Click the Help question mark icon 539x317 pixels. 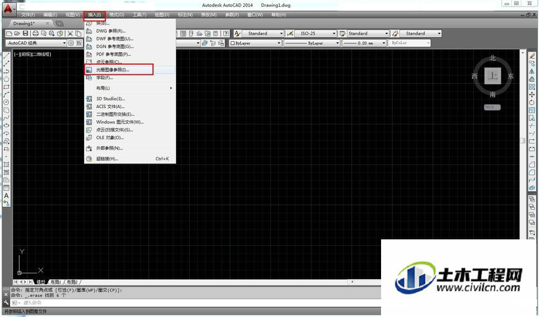pyautogui.click(x=225, y=33)
